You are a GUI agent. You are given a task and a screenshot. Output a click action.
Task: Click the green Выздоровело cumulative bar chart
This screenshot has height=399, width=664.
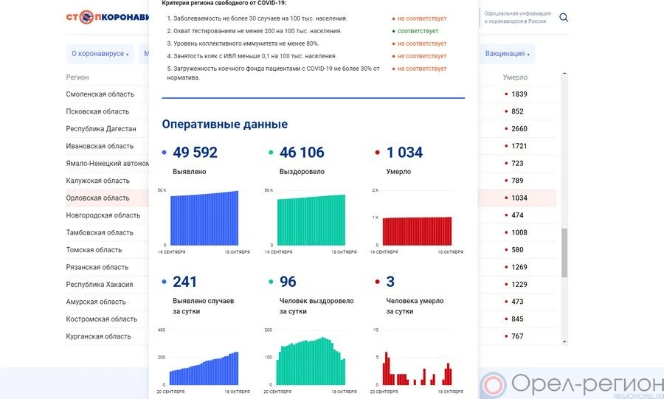pos(311,220)
